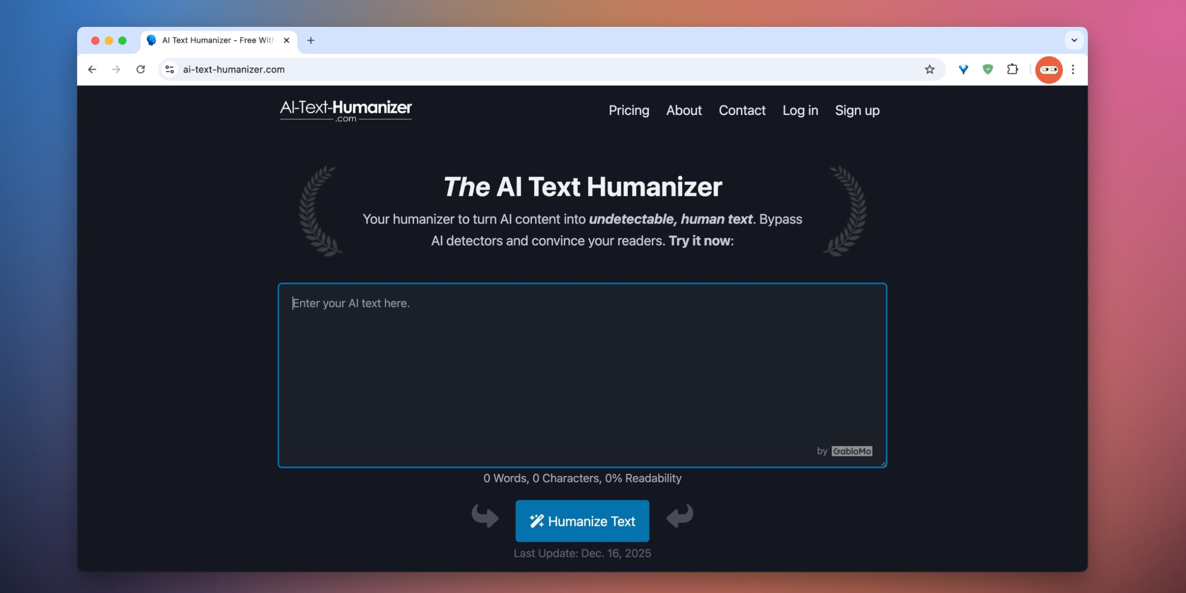
Task: Click the Humanize Text magic wand icon button
Action: pyautogui.click(x=537, y=521)
